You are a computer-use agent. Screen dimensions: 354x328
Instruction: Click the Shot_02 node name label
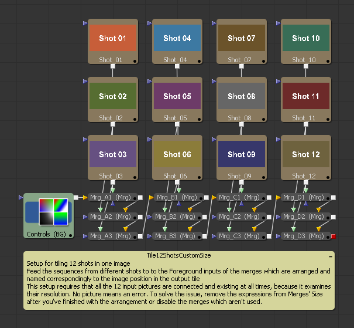point(111,118)
